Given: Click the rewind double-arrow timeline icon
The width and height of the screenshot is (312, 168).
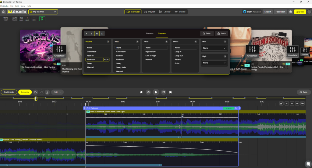Looking at the screenshot, I should [x=297, y=103].
